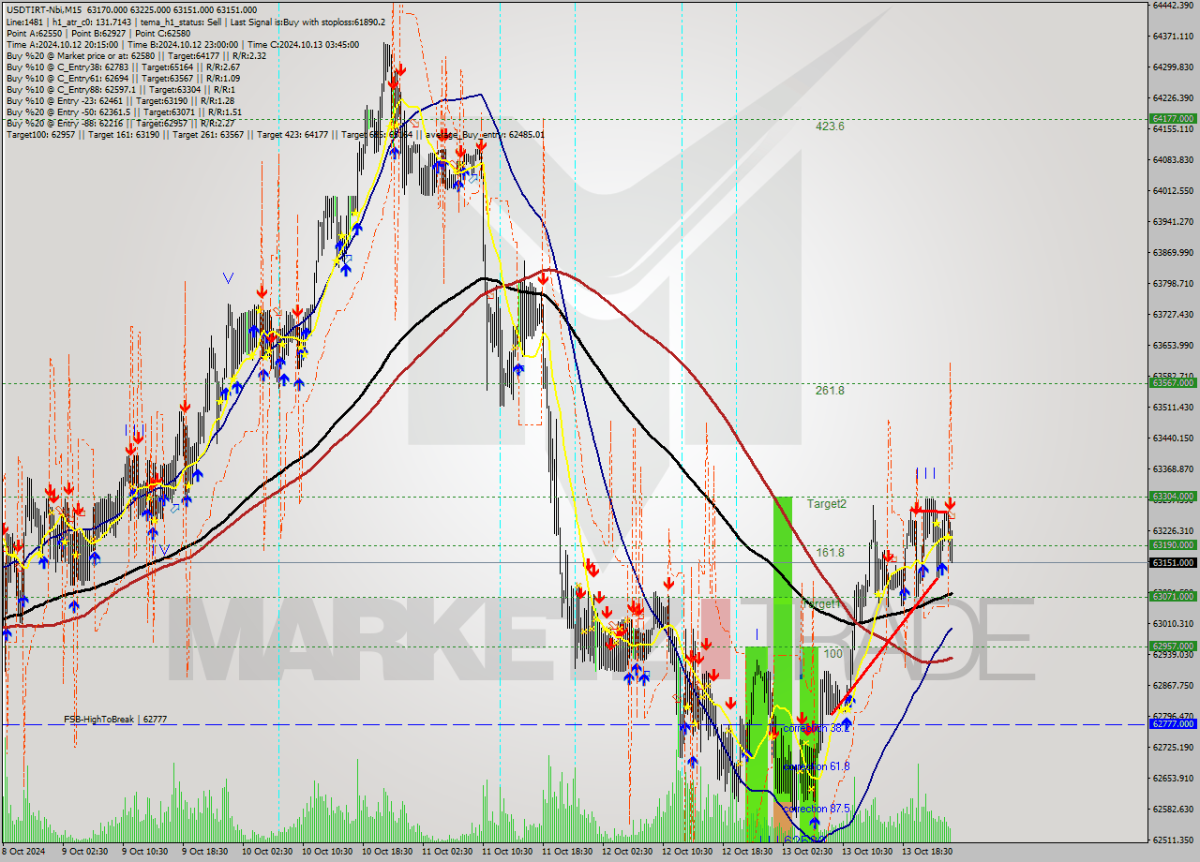Click the '10 Oct 02:30' time axis label
Image resolution: width=1200 pixels, height=862 pixels.
pyautogui.click(x=266, y=852)
